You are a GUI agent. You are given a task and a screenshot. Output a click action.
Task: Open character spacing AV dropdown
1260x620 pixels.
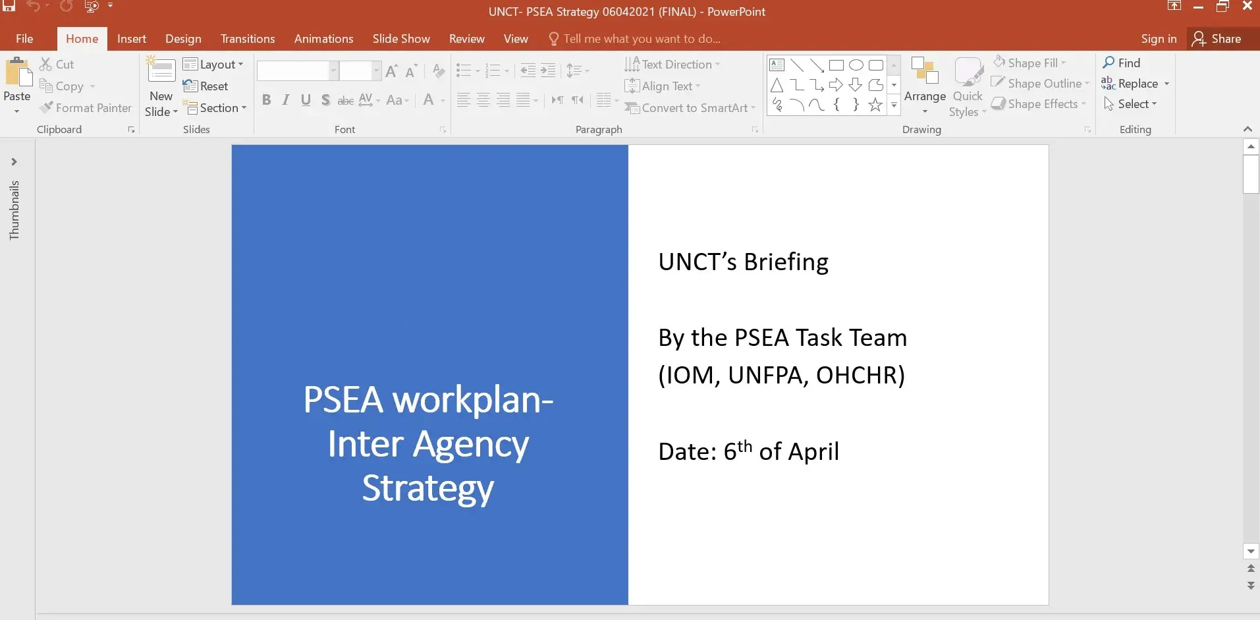[x=369, y=100]
